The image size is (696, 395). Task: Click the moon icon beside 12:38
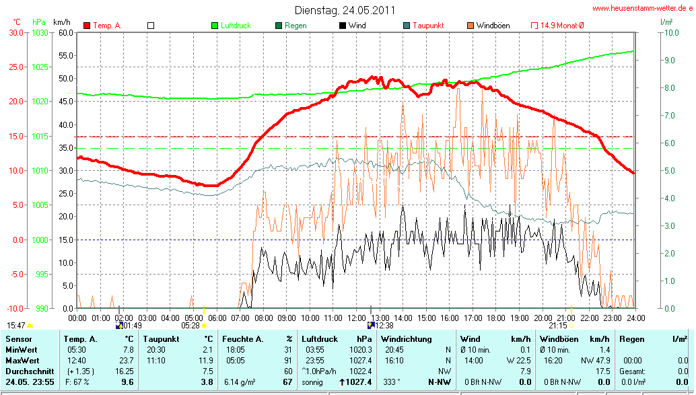point(370,324)
